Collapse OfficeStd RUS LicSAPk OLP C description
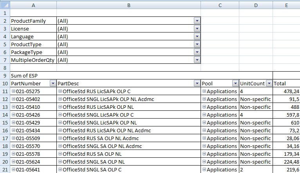The image size is (300, 173). click(60, 91)
